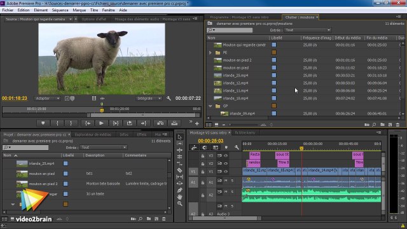Open Source clip name dropdown
407x229 pixels.
click(x=71, y=19)
